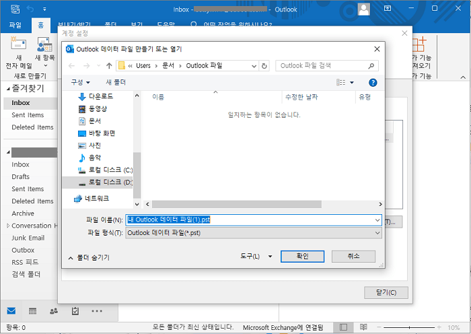Click the navigation pane vertical scrollbar

click(x=137, y=175)
